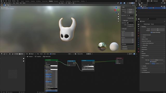Open the Item sidebar tab
Viewport: 166px width, 93px height.
pyautogui.click(x=136, y=8)
